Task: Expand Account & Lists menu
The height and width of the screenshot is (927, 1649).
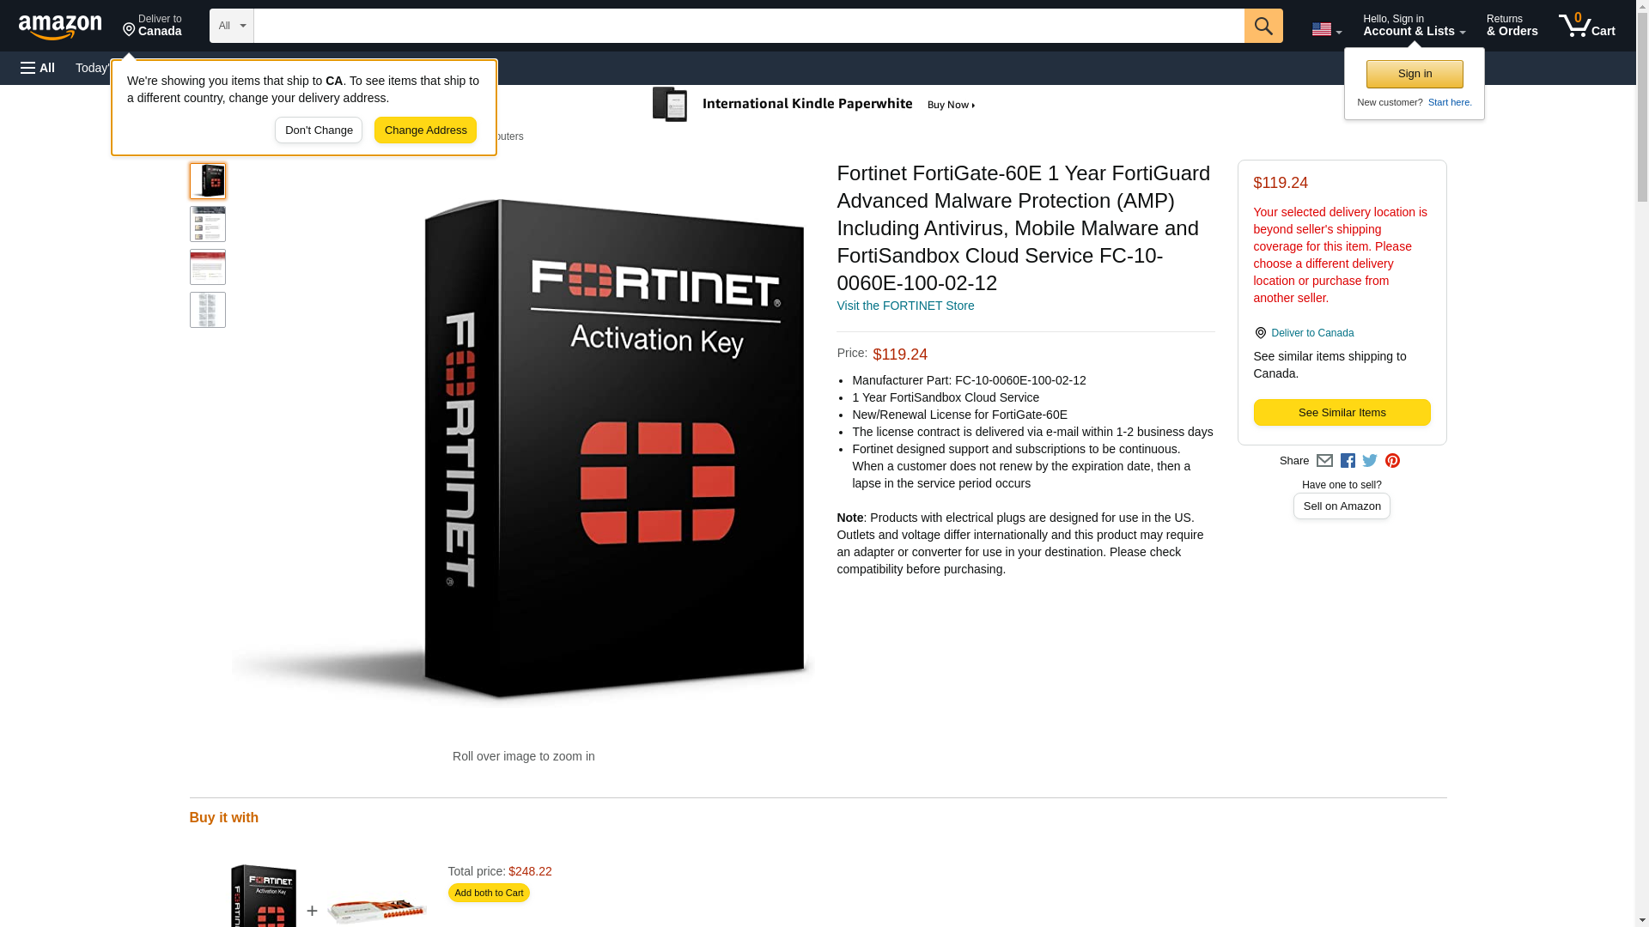Action: tap(1414, 26)
